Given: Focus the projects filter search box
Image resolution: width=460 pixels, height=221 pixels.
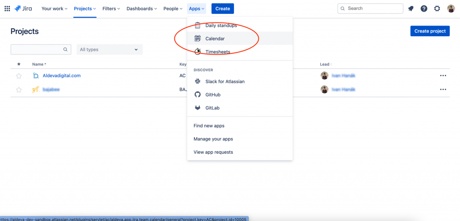Looking at the screenshot, I should click(41, 49).
